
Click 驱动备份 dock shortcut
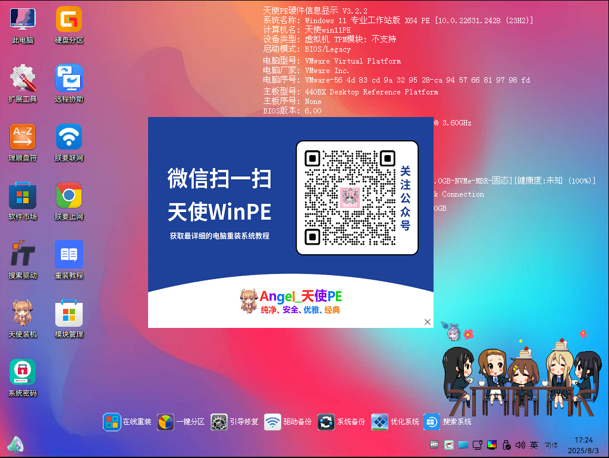pyautogui.click(x=288, y=422)
